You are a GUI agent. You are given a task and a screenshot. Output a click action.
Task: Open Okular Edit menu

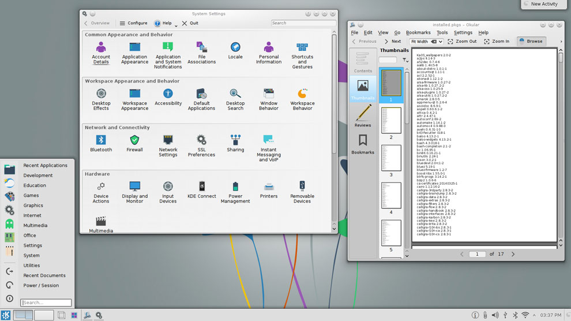368,32
